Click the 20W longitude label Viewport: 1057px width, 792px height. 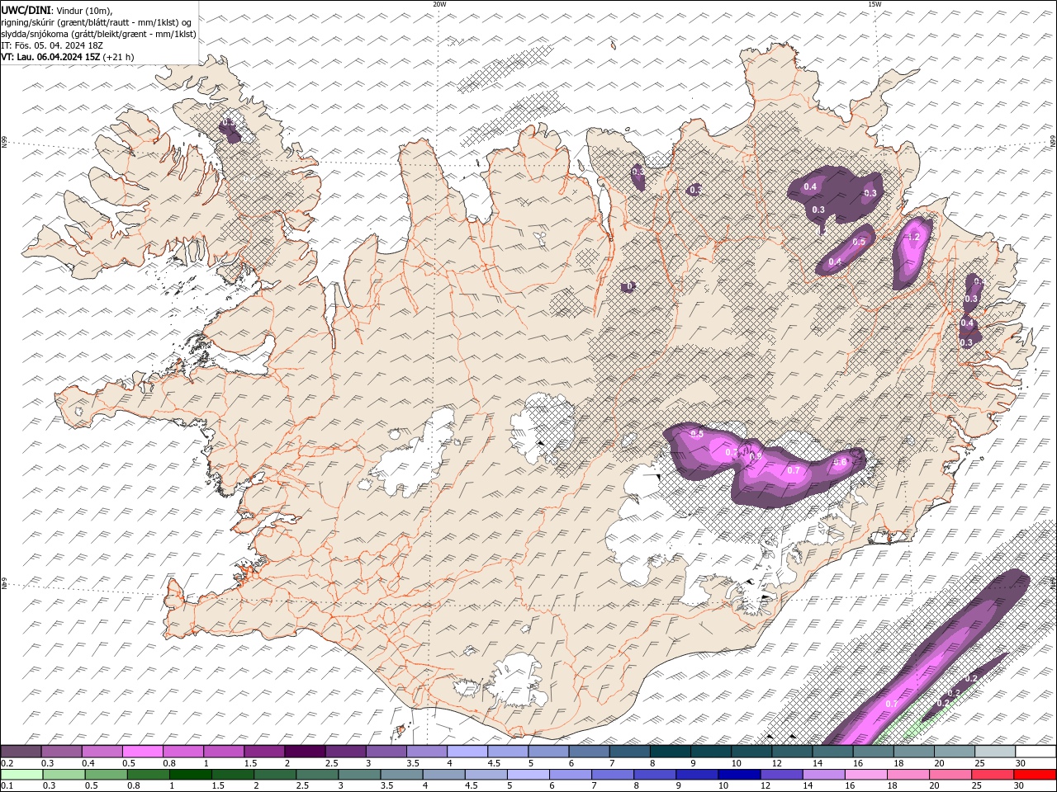pos(439,4)
